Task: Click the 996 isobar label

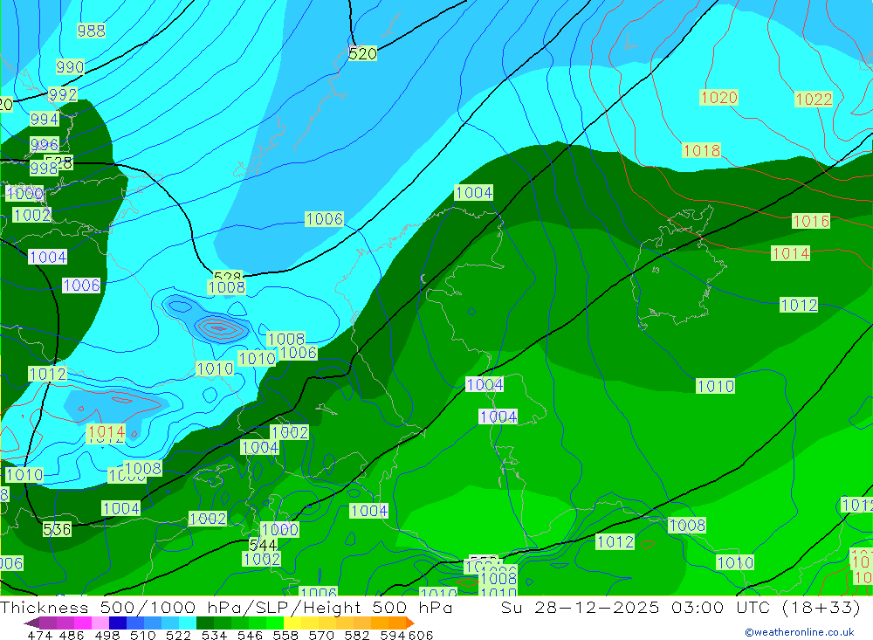Action: (x=44, y=144)
